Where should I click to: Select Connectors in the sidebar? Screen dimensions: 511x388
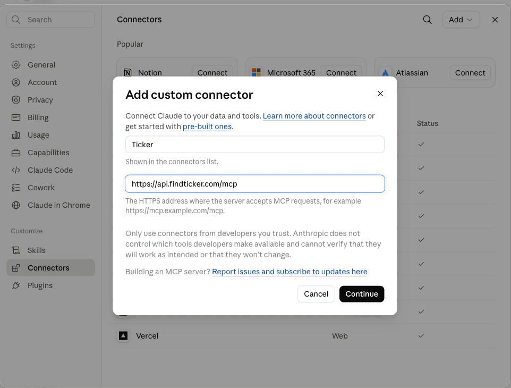[x=51, y=268]
